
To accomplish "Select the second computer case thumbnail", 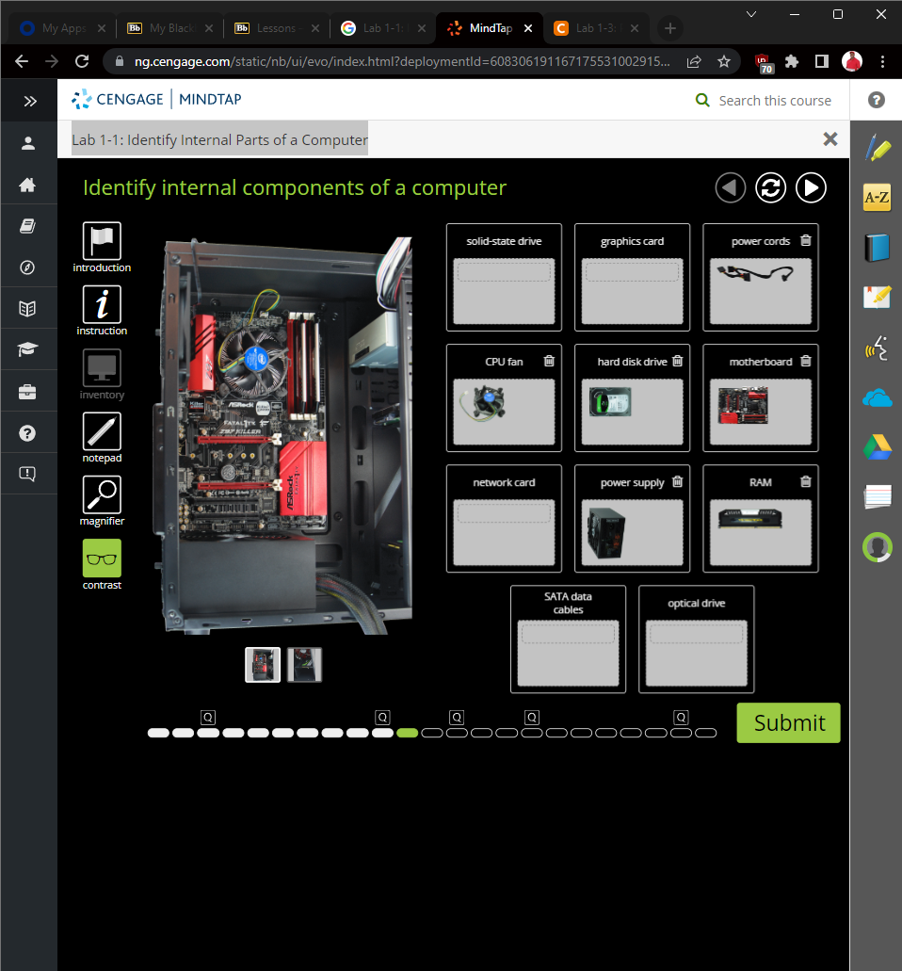I will point(304,665).
